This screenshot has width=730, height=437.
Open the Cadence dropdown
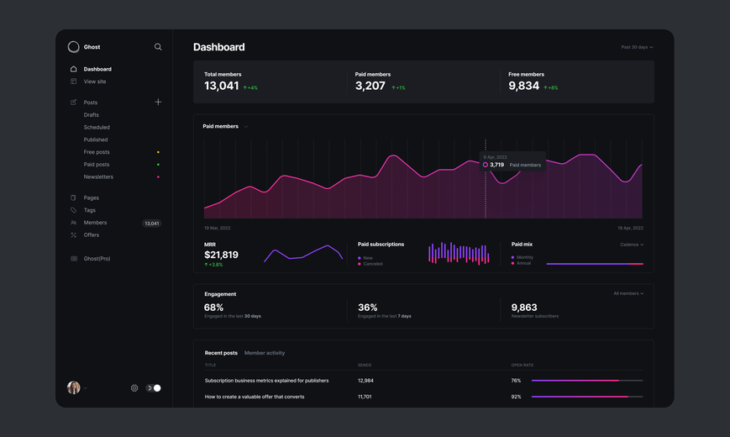[632, 245]
